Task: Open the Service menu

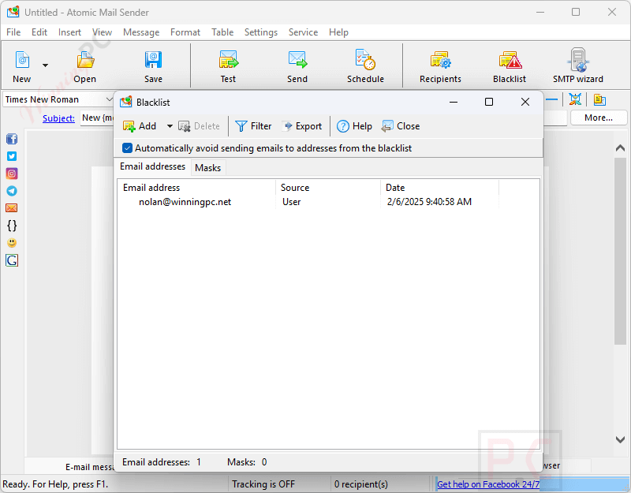Action: point(303,32)
